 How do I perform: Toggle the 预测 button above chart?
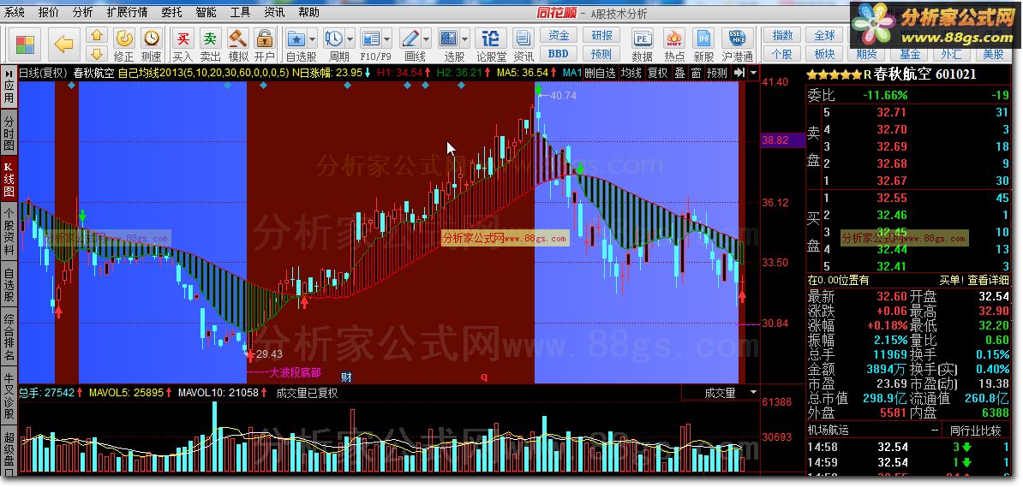[x=717, y=73]
